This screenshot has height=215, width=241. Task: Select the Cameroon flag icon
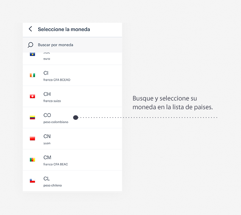pos(33,160)
